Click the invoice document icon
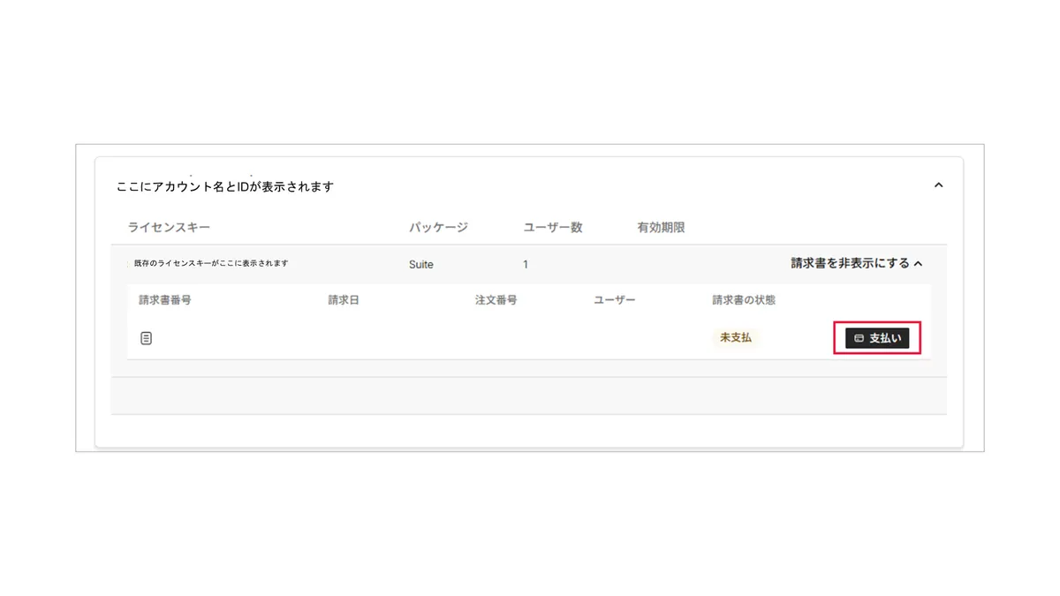Screen dimensions: 1060x596 point(147,338)
